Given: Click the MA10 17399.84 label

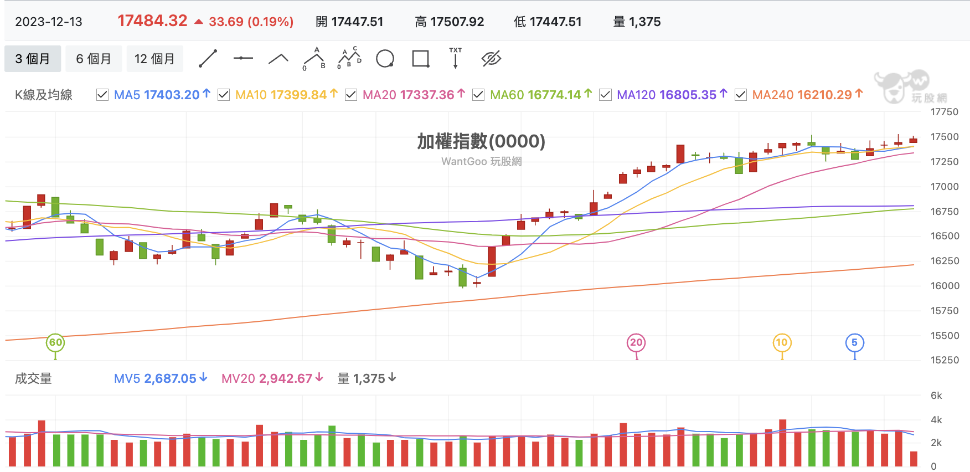Looking at the screenshot, I should [286, 95].
